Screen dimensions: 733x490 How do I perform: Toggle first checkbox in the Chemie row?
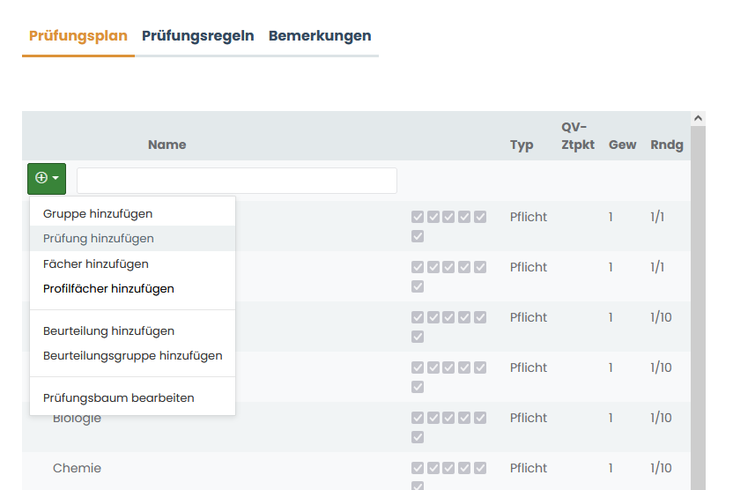coord(418,468)
